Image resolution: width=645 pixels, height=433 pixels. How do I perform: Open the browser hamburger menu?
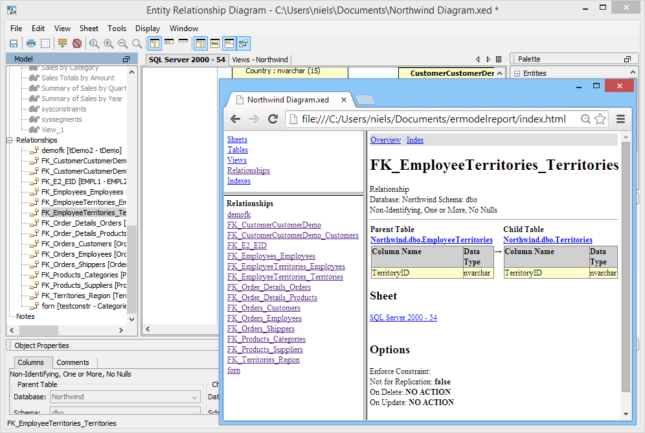point(621,119)
